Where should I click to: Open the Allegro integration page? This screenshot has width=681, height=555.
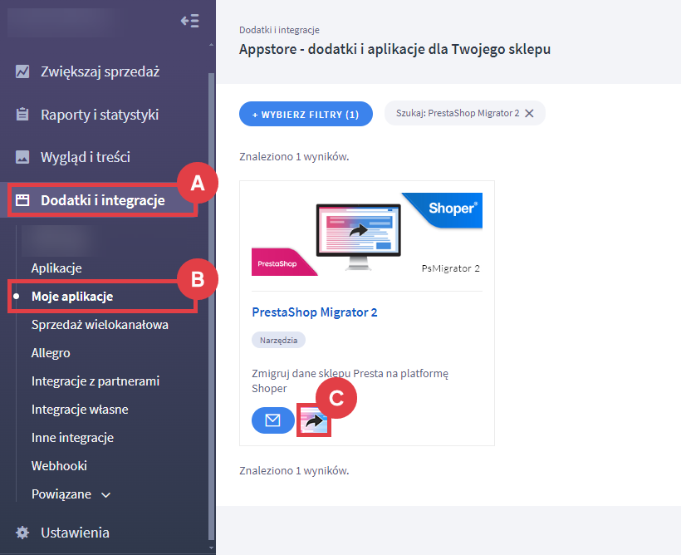[51, 353]
